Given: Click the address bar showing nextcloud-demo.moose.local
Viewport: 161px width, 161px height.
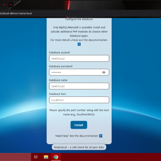Looking at the screenshot, I should point(16,13).
